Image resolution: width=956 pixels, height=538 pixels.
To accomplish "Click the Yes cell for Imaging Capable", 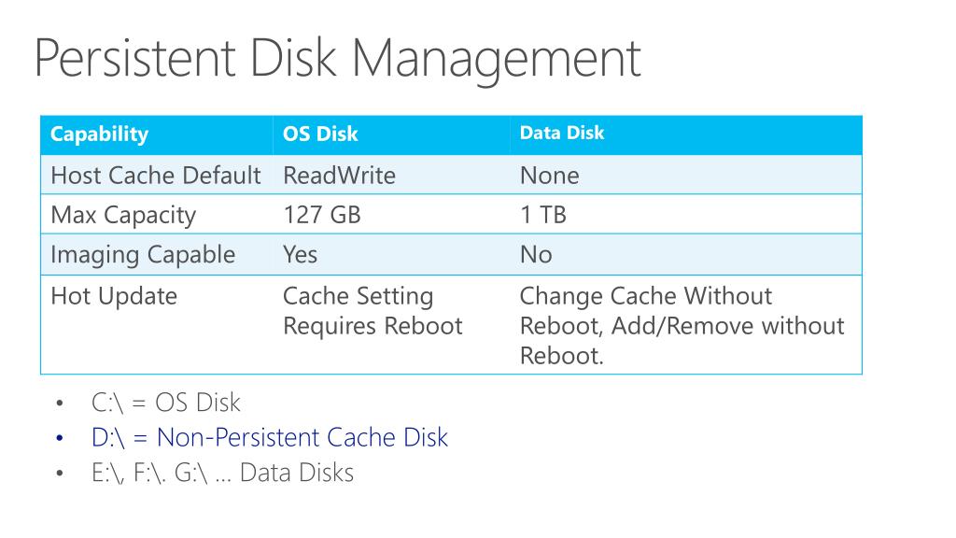I will 300,254.
